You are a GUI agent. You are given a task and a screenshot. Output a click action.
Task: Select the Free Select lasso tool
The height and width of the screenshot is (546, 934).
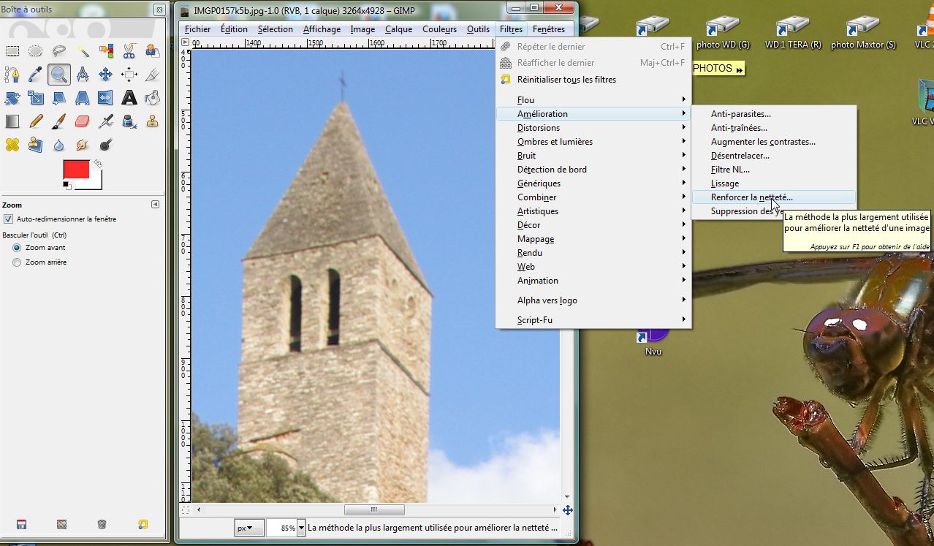pos(59,50)
